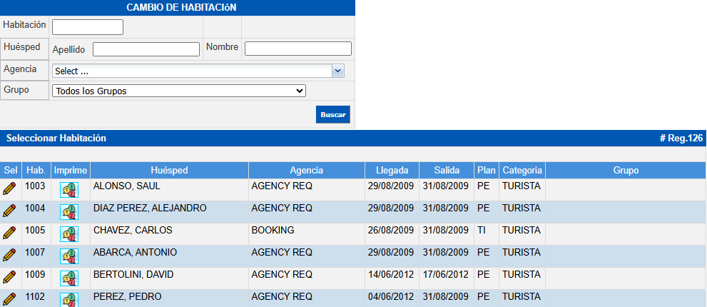707x307 pixels.
Task: Edit room 1007 using its pencil icon
Action: click(9, 255)
